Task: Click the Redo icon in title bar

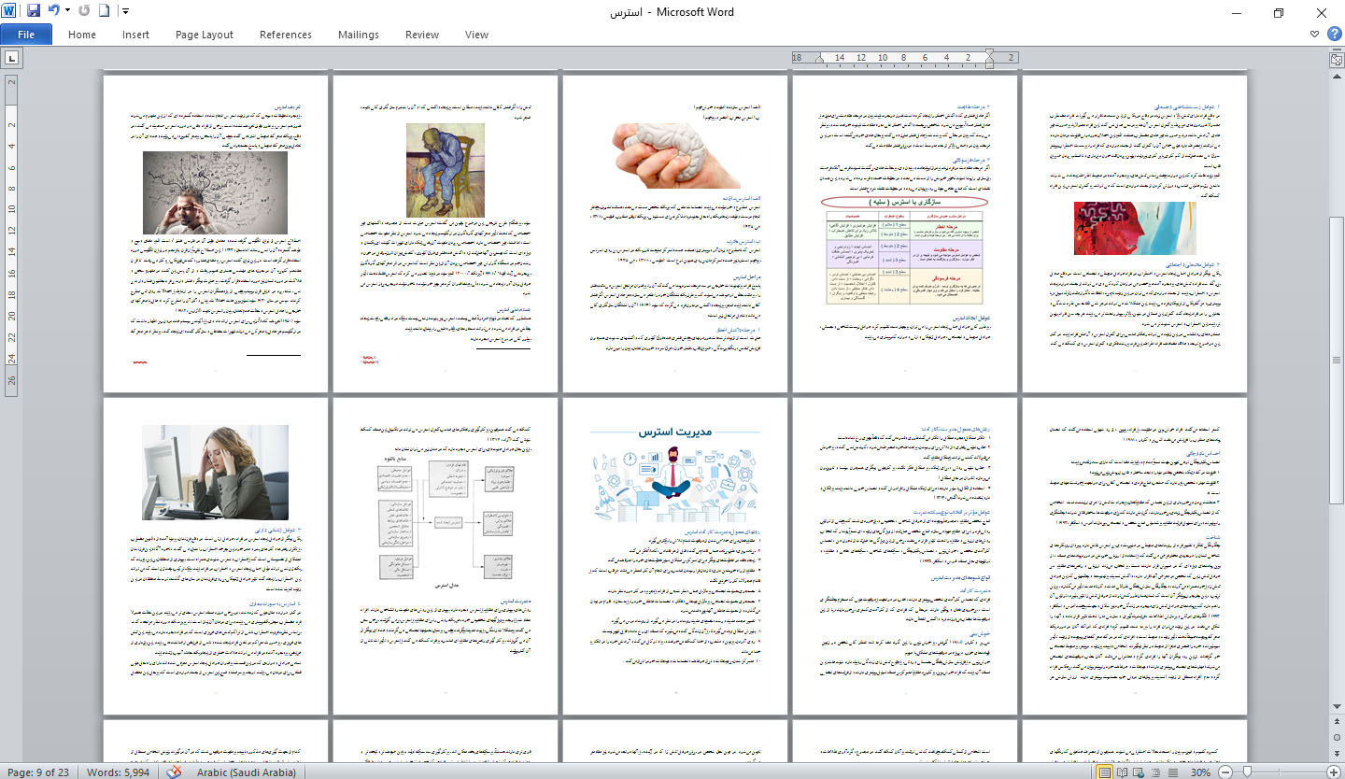Action: (85, 11)
